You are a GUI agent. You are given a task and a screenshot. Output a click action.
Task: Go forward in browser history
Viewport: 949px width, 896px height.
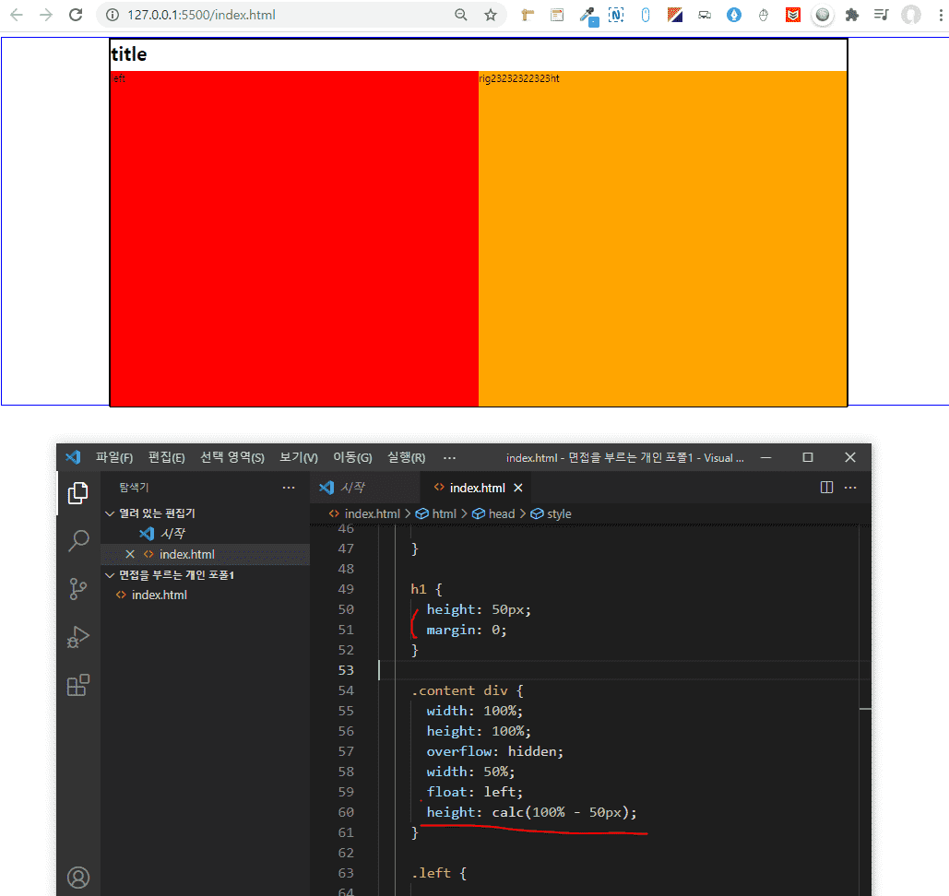pyautogui.click(x=46, y=15)
